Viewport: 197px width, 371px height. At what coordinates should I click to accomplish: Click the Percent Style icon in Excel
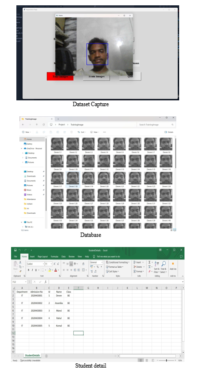[x=98, y=267]
